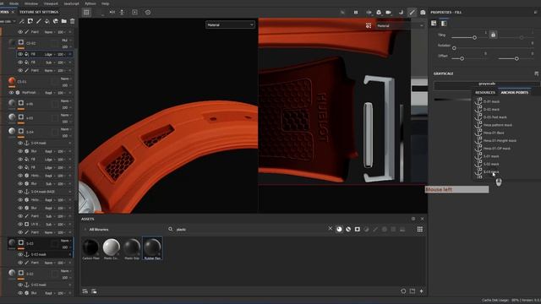Add a new folder in the layers toolbar

click(64, 21)
